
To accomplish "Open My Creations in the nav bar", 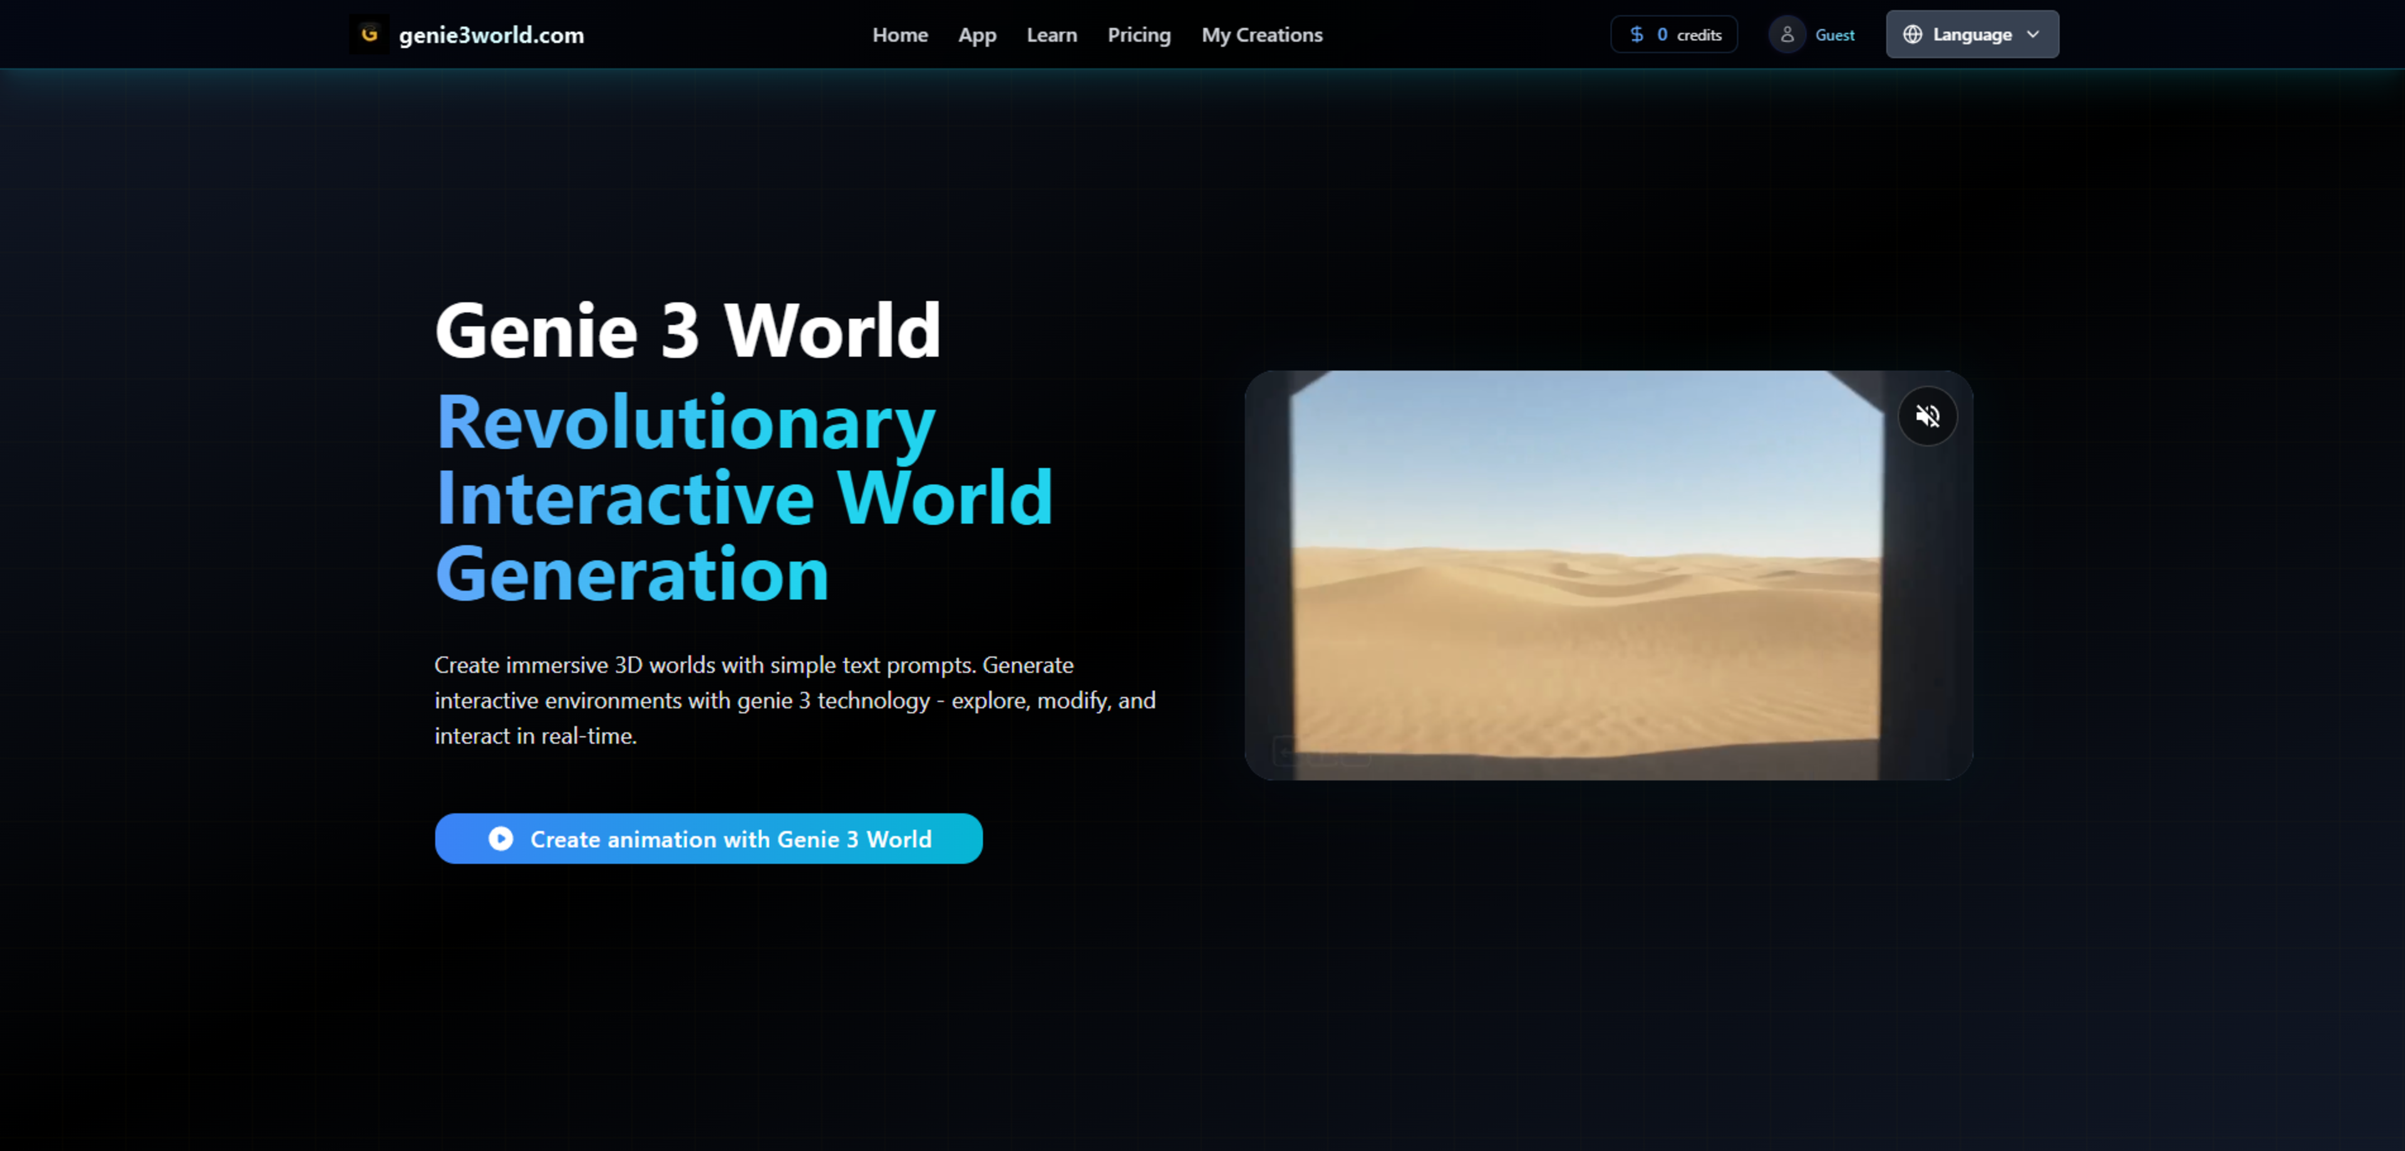I will click(1261, 34).
